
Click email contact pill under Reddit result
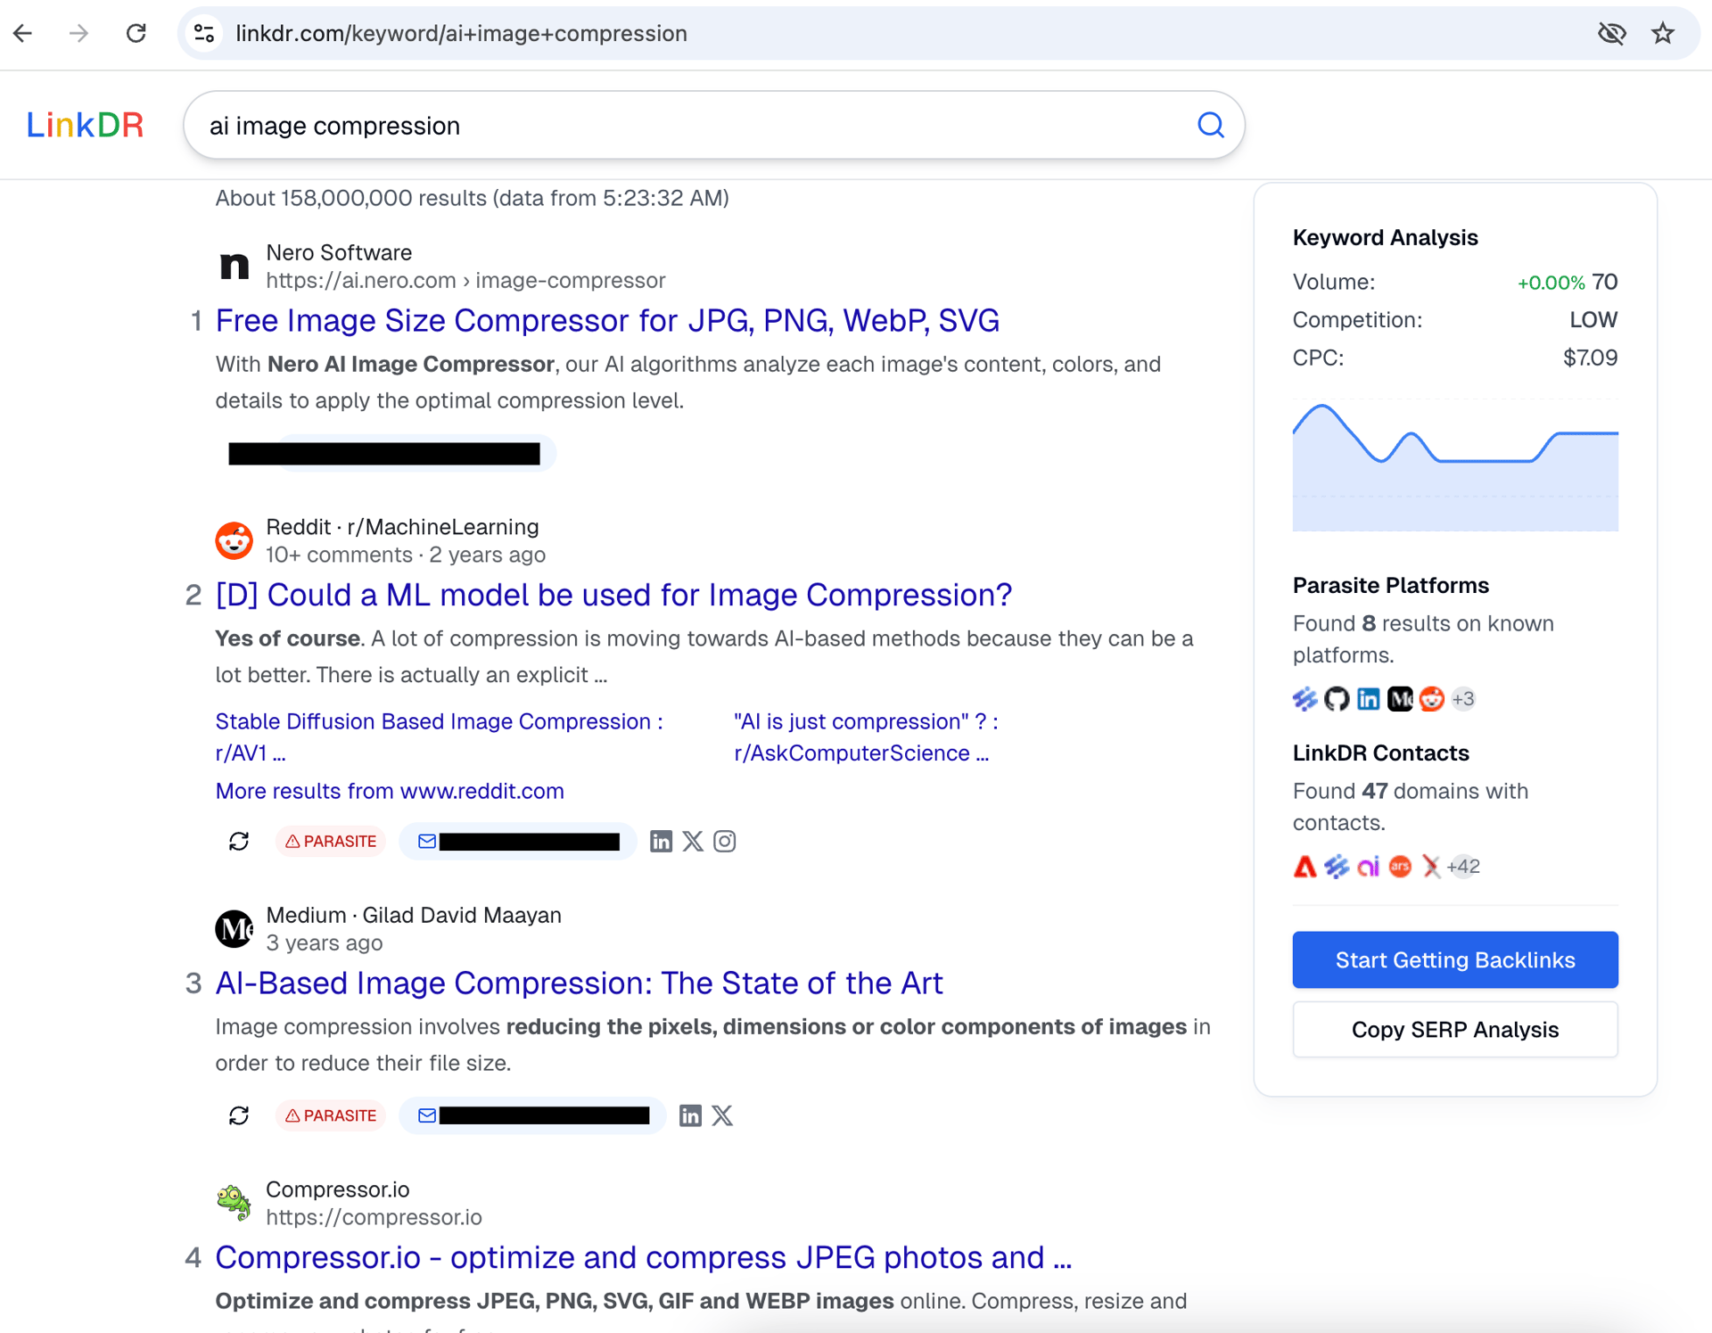(518, 842)
